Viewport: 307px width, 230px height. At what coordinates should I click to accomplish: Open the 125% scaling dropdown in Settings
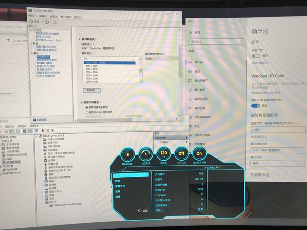click(x=278, y=129)
